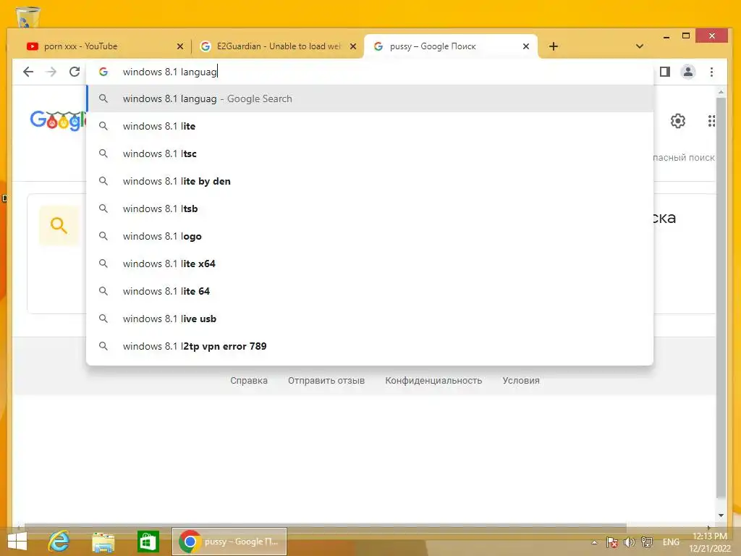Open the side panel icon
The image size is (741, 556).
pyautogui.click(x=665, y=72)
